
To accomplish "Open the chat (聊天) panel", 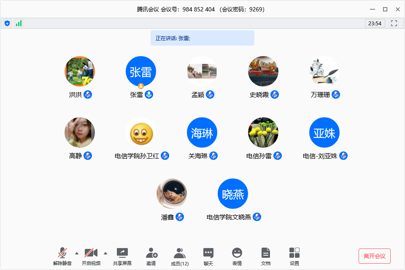I will point(208,256).
